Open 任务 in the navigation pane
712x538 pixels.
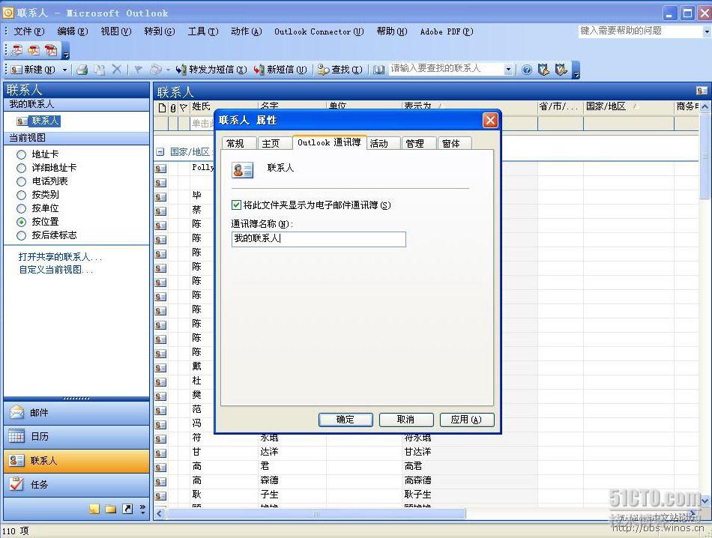click(76, 485)
